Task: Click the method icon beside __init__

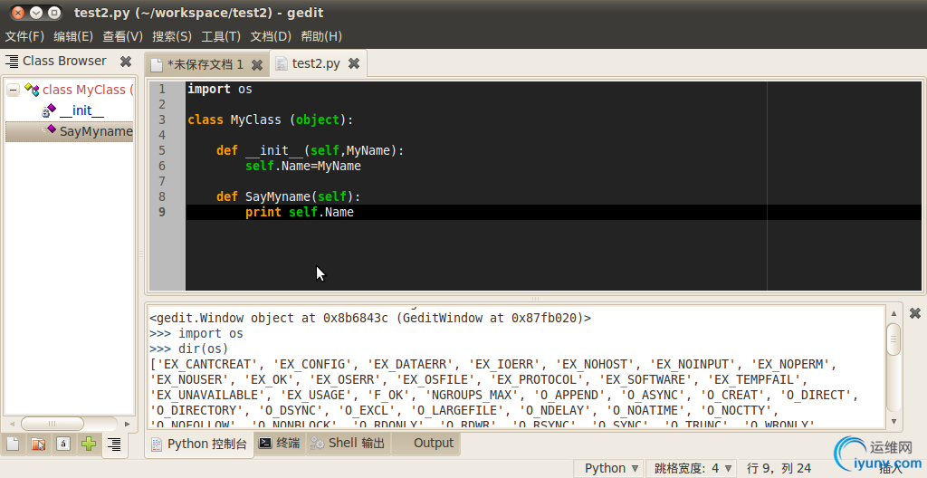Action: point(49,110)
